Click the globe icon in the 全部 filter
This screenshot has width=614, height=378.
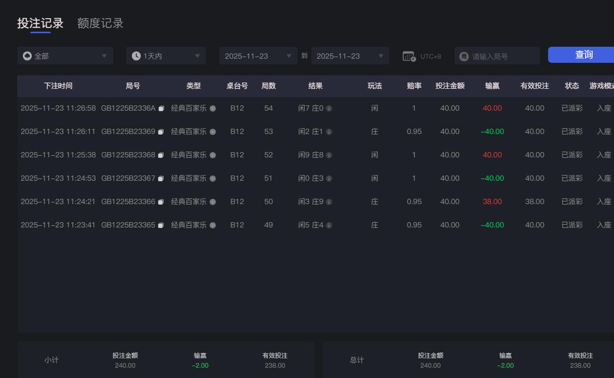click(27, 56)
